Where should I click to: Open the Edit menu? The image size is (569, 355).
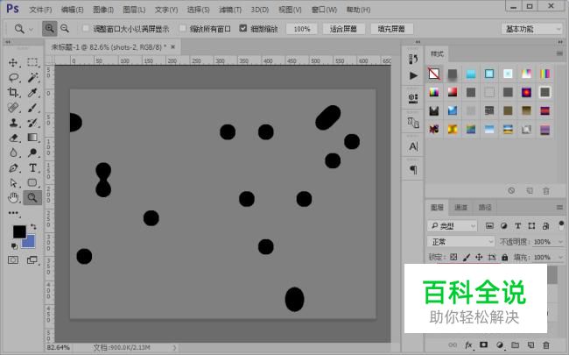(x=72, y=10)
